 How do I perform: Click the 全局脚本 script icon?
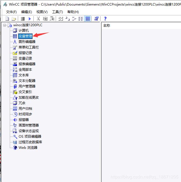15,69
